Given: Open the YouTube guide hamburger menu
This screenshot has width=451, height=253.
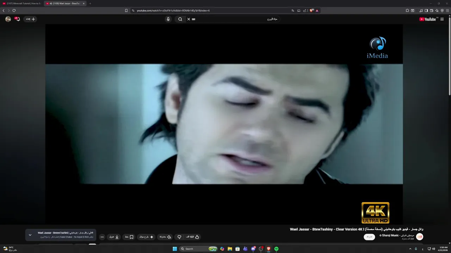Looking at the screenshot, I should point(442,19).
